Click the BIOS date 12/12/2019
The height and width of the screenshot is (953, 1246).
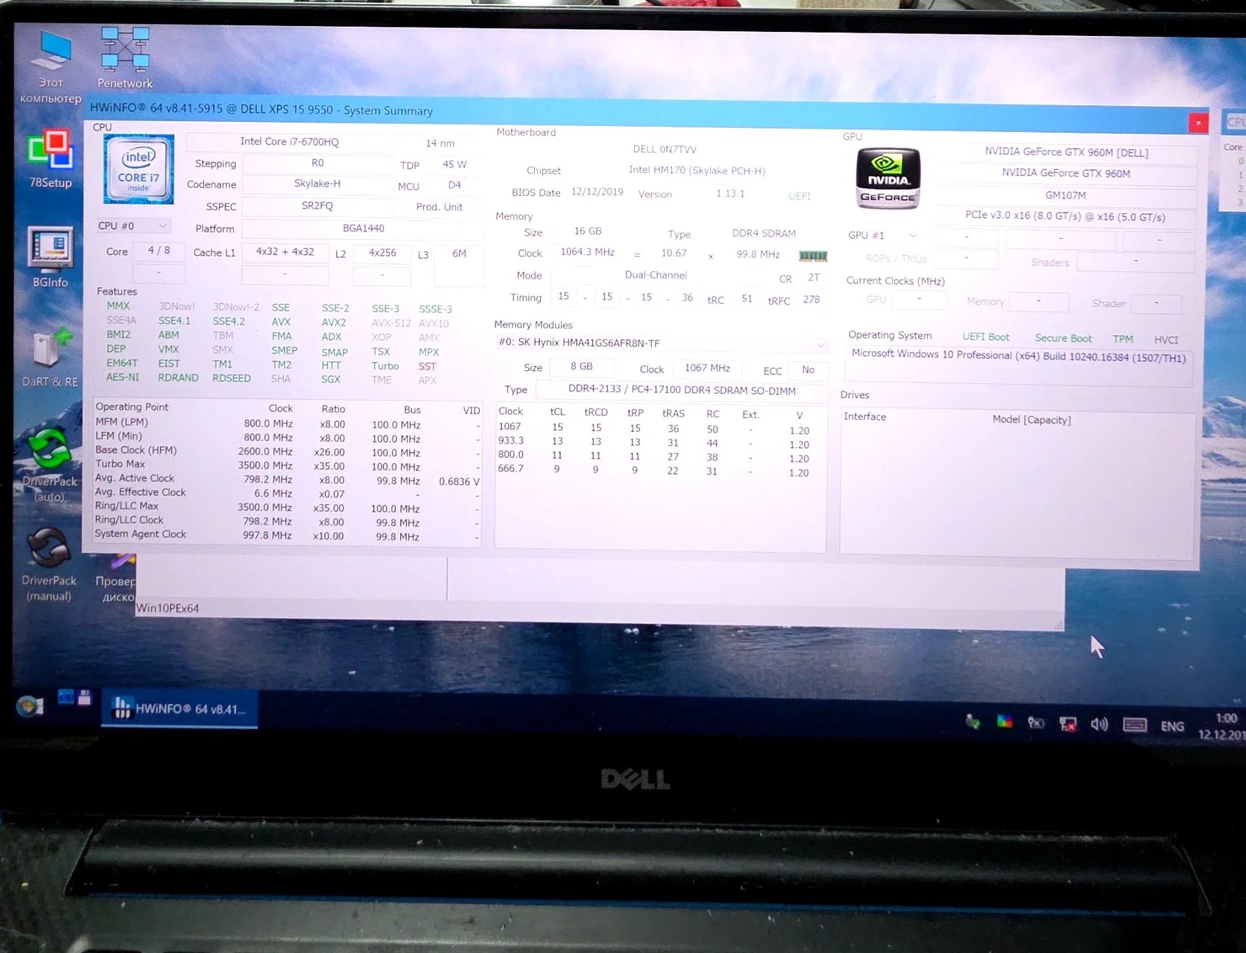pos(597,193)
